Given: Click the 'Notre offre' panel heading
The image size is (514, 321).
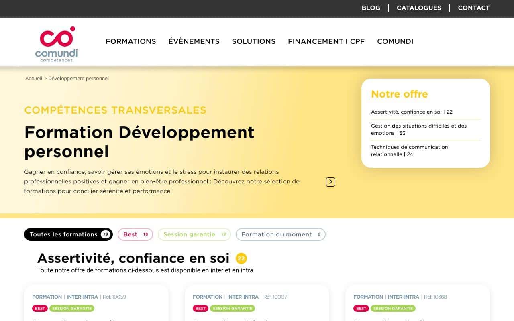Looking at the screenshot, I should pyautogui.click(x=400, y=94).
